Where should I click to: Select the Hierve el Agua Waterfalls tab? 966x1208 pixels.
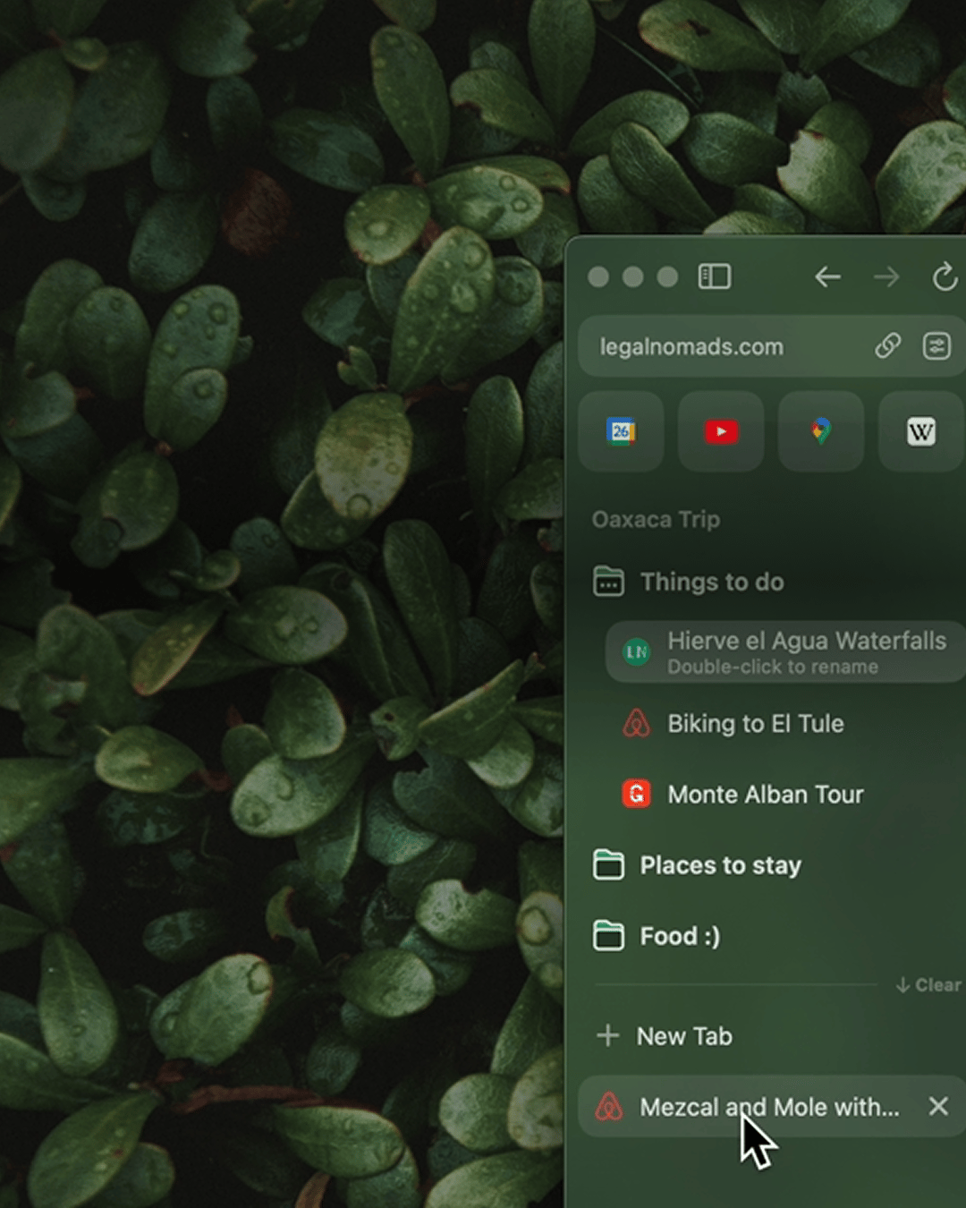pyautogui.click(x=785, y=651)
